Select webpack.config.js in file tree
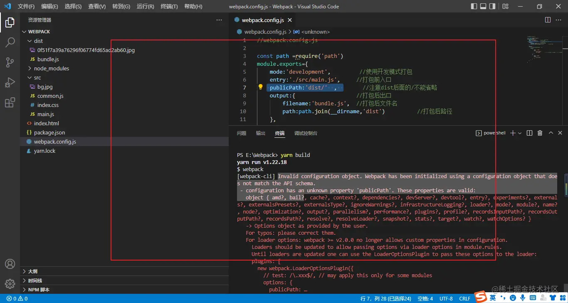568x303 pixels. click(124, 142)
